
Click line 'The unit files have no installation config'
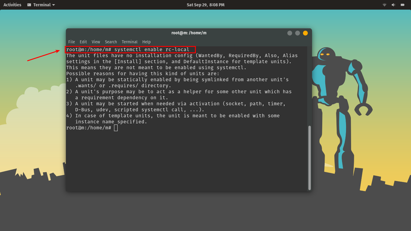click(x=182, y=56)
